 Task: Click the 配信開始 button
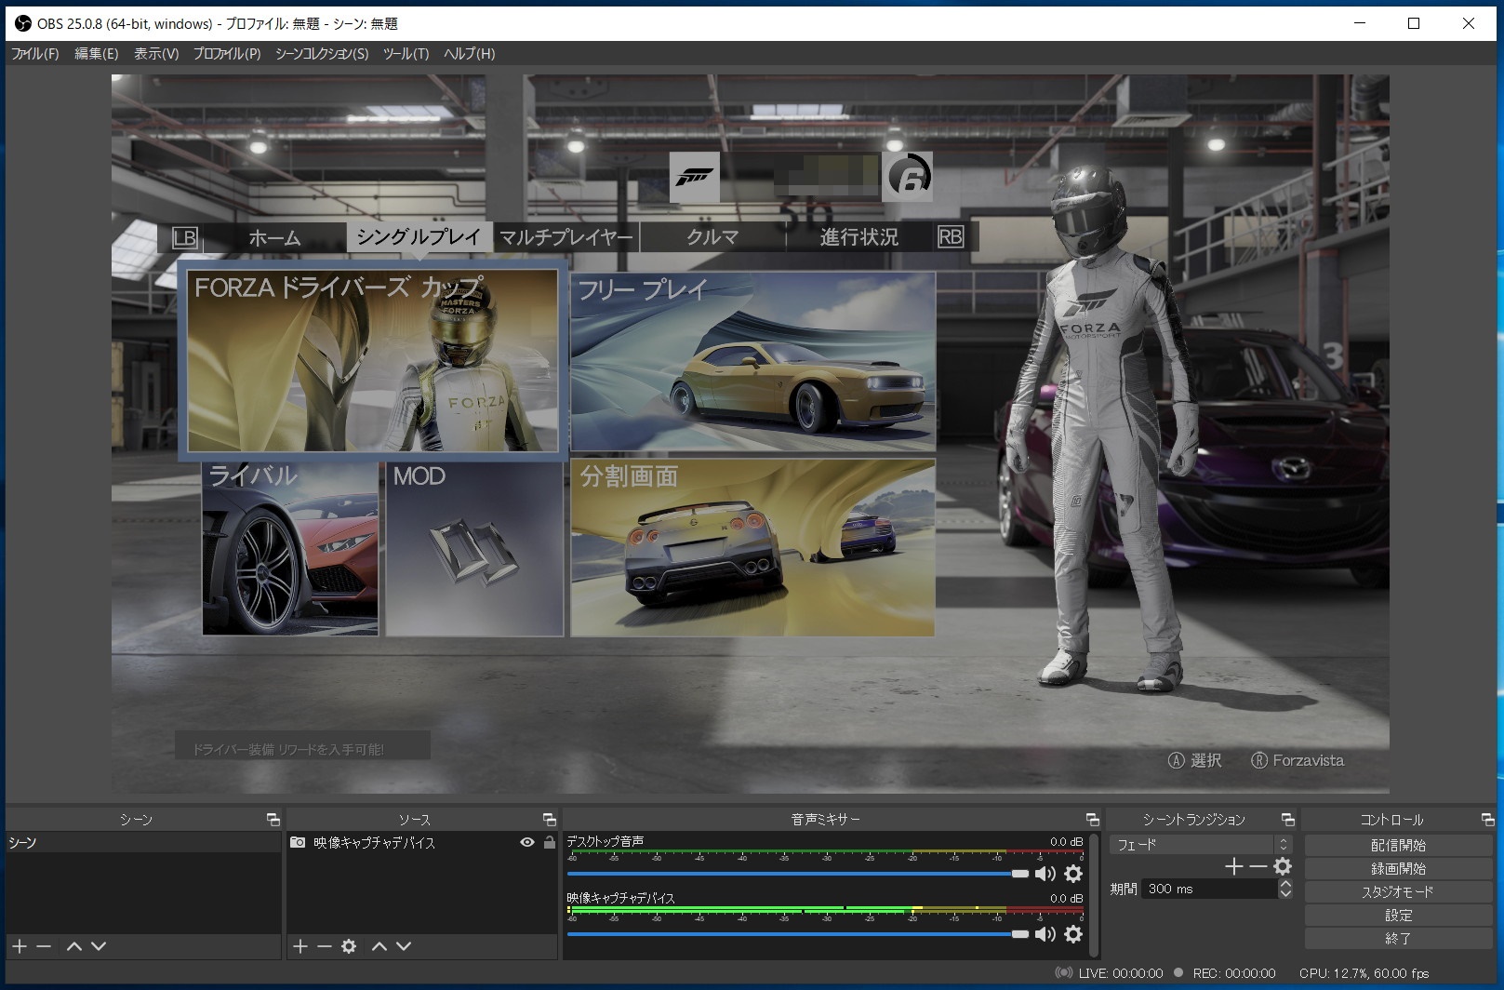tap(1398, 845)
